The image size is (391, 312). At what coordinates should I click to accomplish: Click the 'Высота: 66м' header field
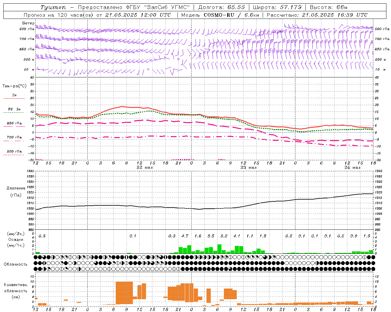[328, 7]
